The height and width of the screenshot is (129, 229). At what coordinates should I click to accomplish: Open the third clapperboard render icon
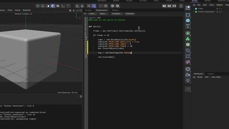(174, 6)
